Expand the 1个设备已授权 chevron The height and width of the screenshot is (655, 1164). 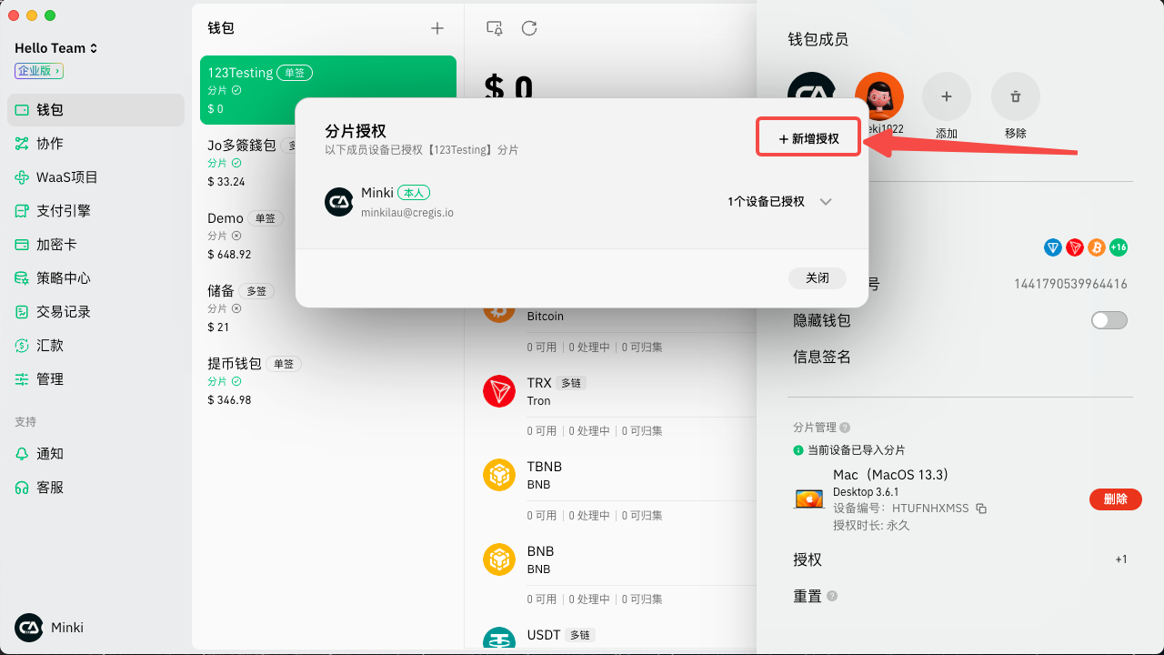(x=826, y=202)
